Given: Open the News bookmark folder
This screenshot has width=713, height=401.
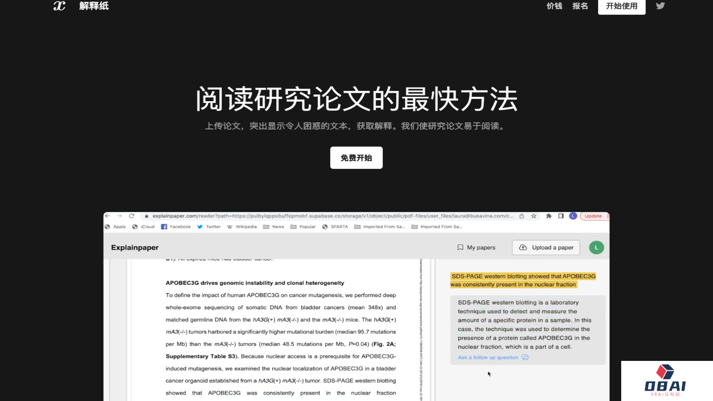Looking at the screenshot, I should [x=274, y=227].
